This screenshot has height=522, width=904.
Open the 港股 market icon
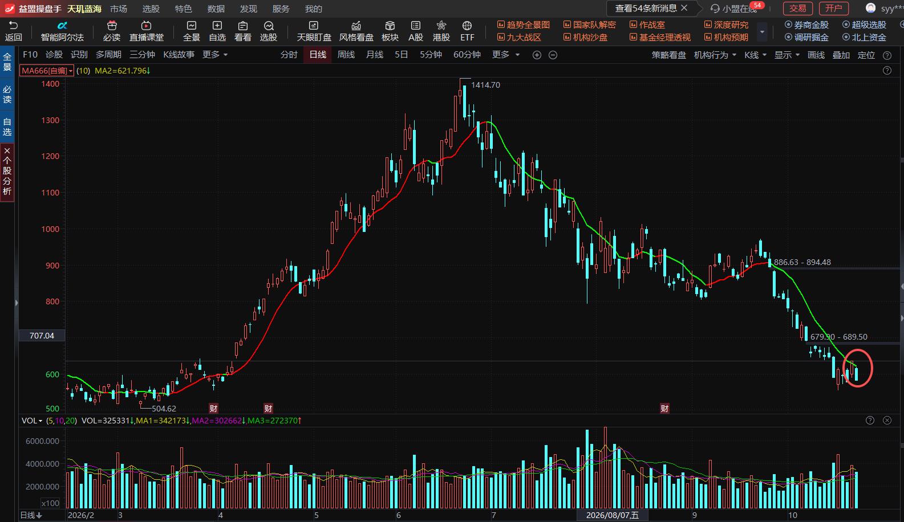pos(441,26)
